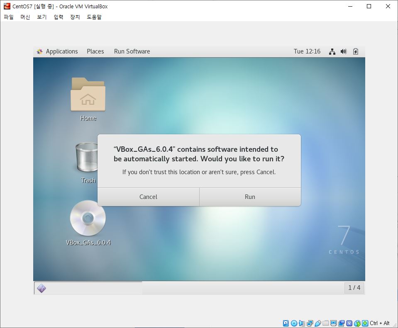Click the display status icon
398x328 pixels.
click(334, 323)
